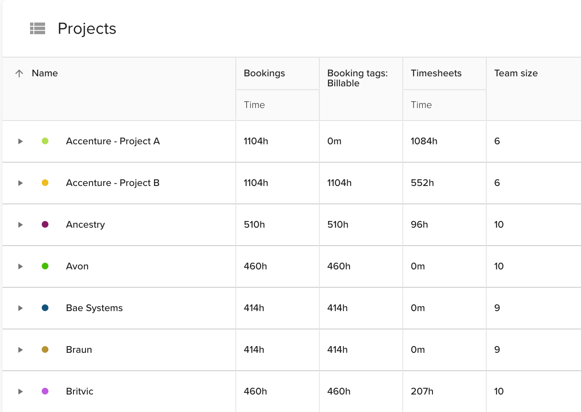
Task: Expand the Braun project row
Action: click(20, 350)
